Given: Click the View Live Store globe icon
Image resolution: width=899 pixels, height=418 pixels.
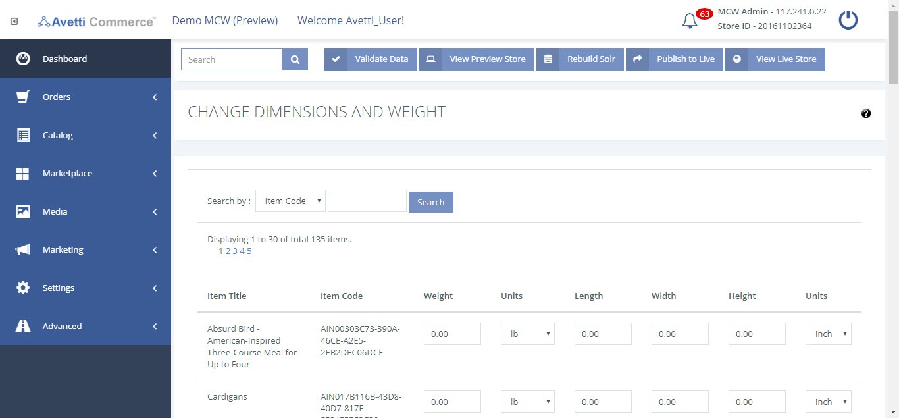Looking at the screenshot, I should pyautogui.click(x=736, y=59).
